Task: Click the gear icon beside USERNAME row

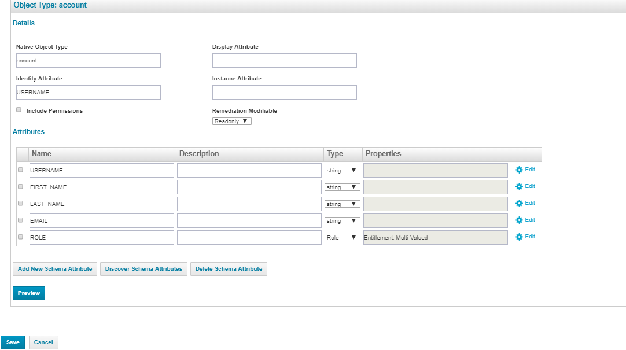Action: [519, 170]
